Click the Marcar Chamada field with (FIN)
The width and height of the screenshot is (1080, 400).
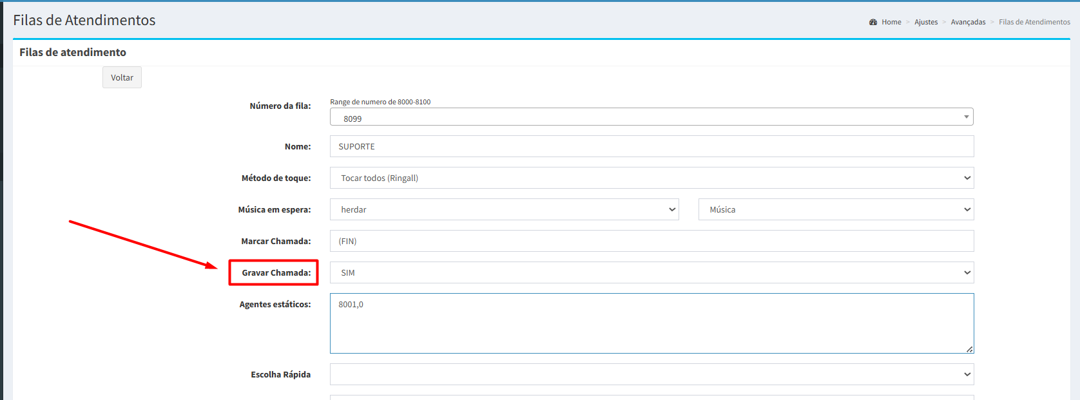pos(651,241)
